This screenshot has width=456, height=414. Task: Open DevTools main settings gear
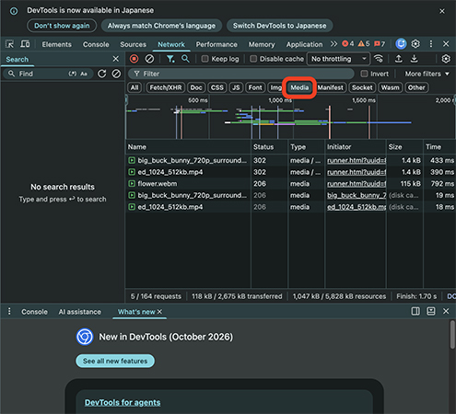[415, 44]
